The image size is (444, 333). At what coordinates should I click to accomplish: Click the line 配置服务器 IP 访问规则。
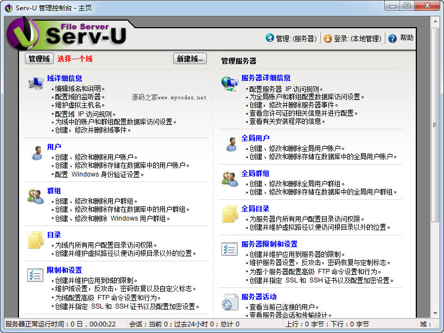286,89
